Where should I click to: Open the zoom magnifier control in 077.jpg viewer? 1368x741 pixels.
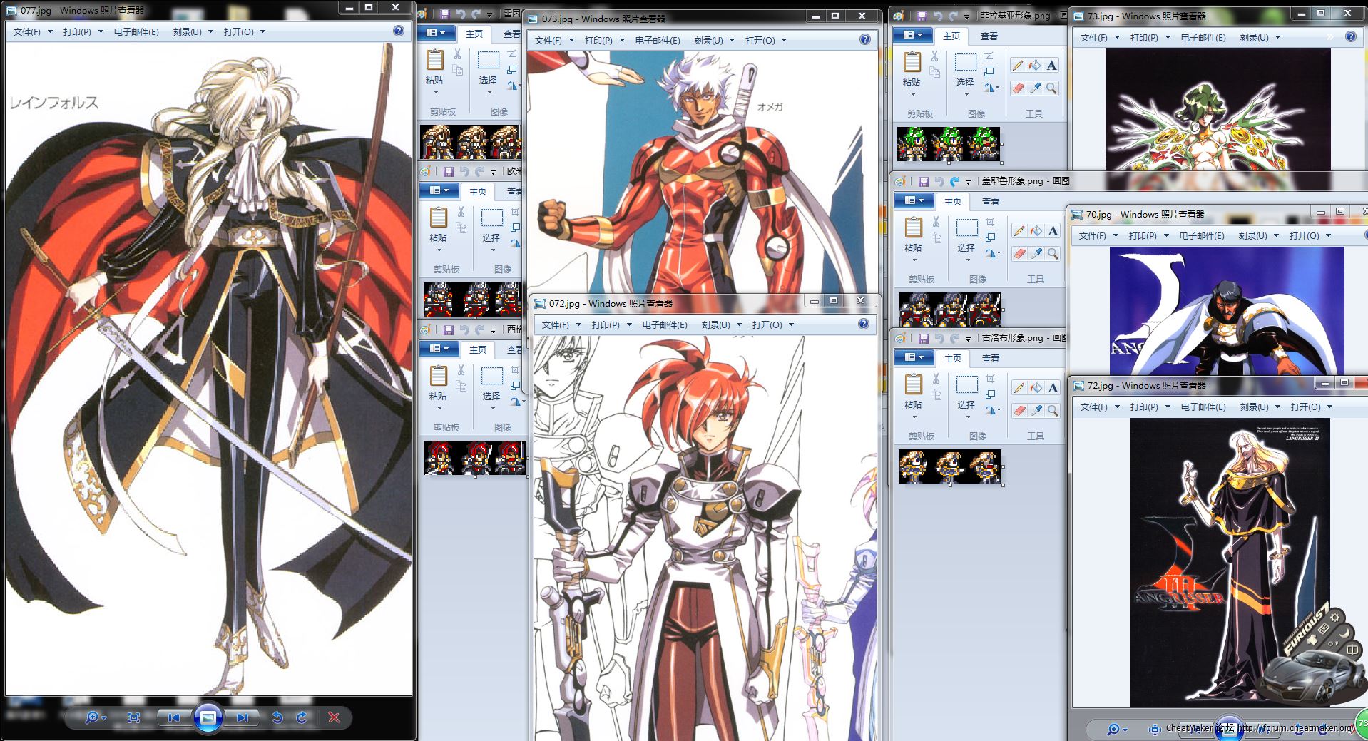point(92,717)
